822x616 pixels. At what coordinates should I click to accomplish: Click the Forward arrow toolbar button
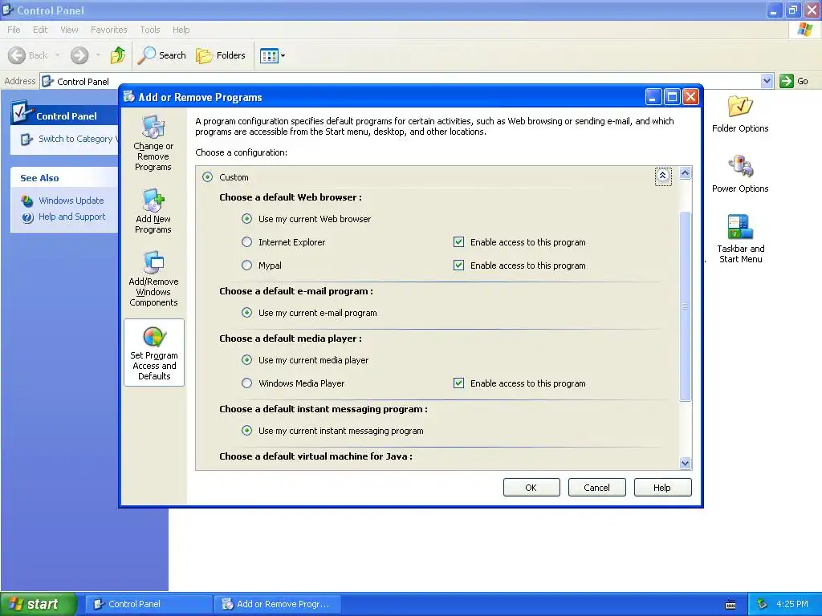79,55
